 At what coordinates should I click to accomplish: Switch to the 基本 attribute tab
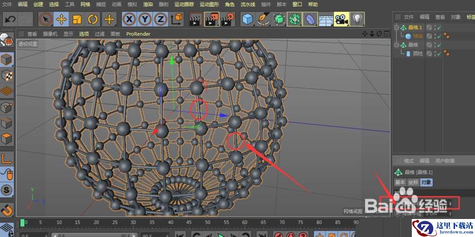click(x=400, y=182)
